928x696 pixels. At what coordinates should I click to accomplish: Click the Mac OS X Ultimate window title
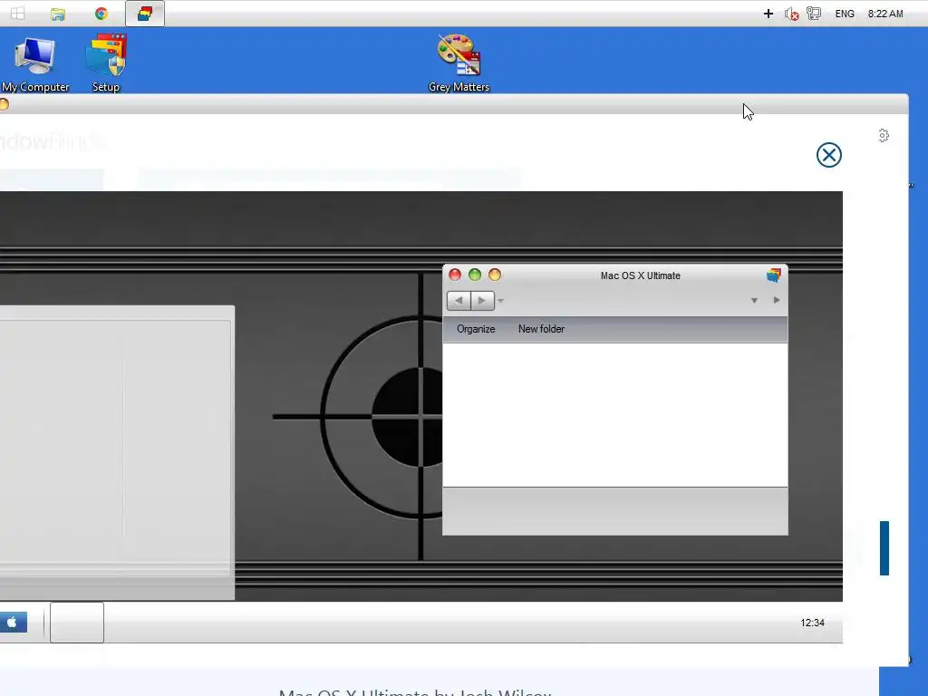[x=641, y=275]
